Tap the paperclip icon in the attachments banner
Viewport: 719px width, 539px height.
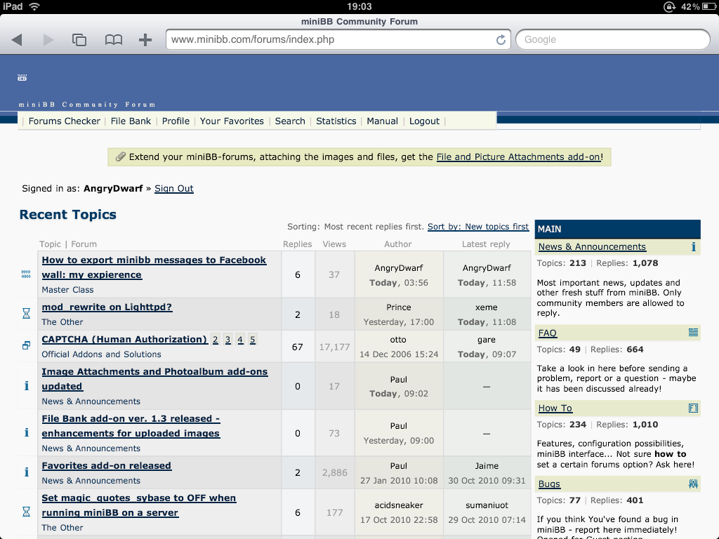click(x=121, y=157)
